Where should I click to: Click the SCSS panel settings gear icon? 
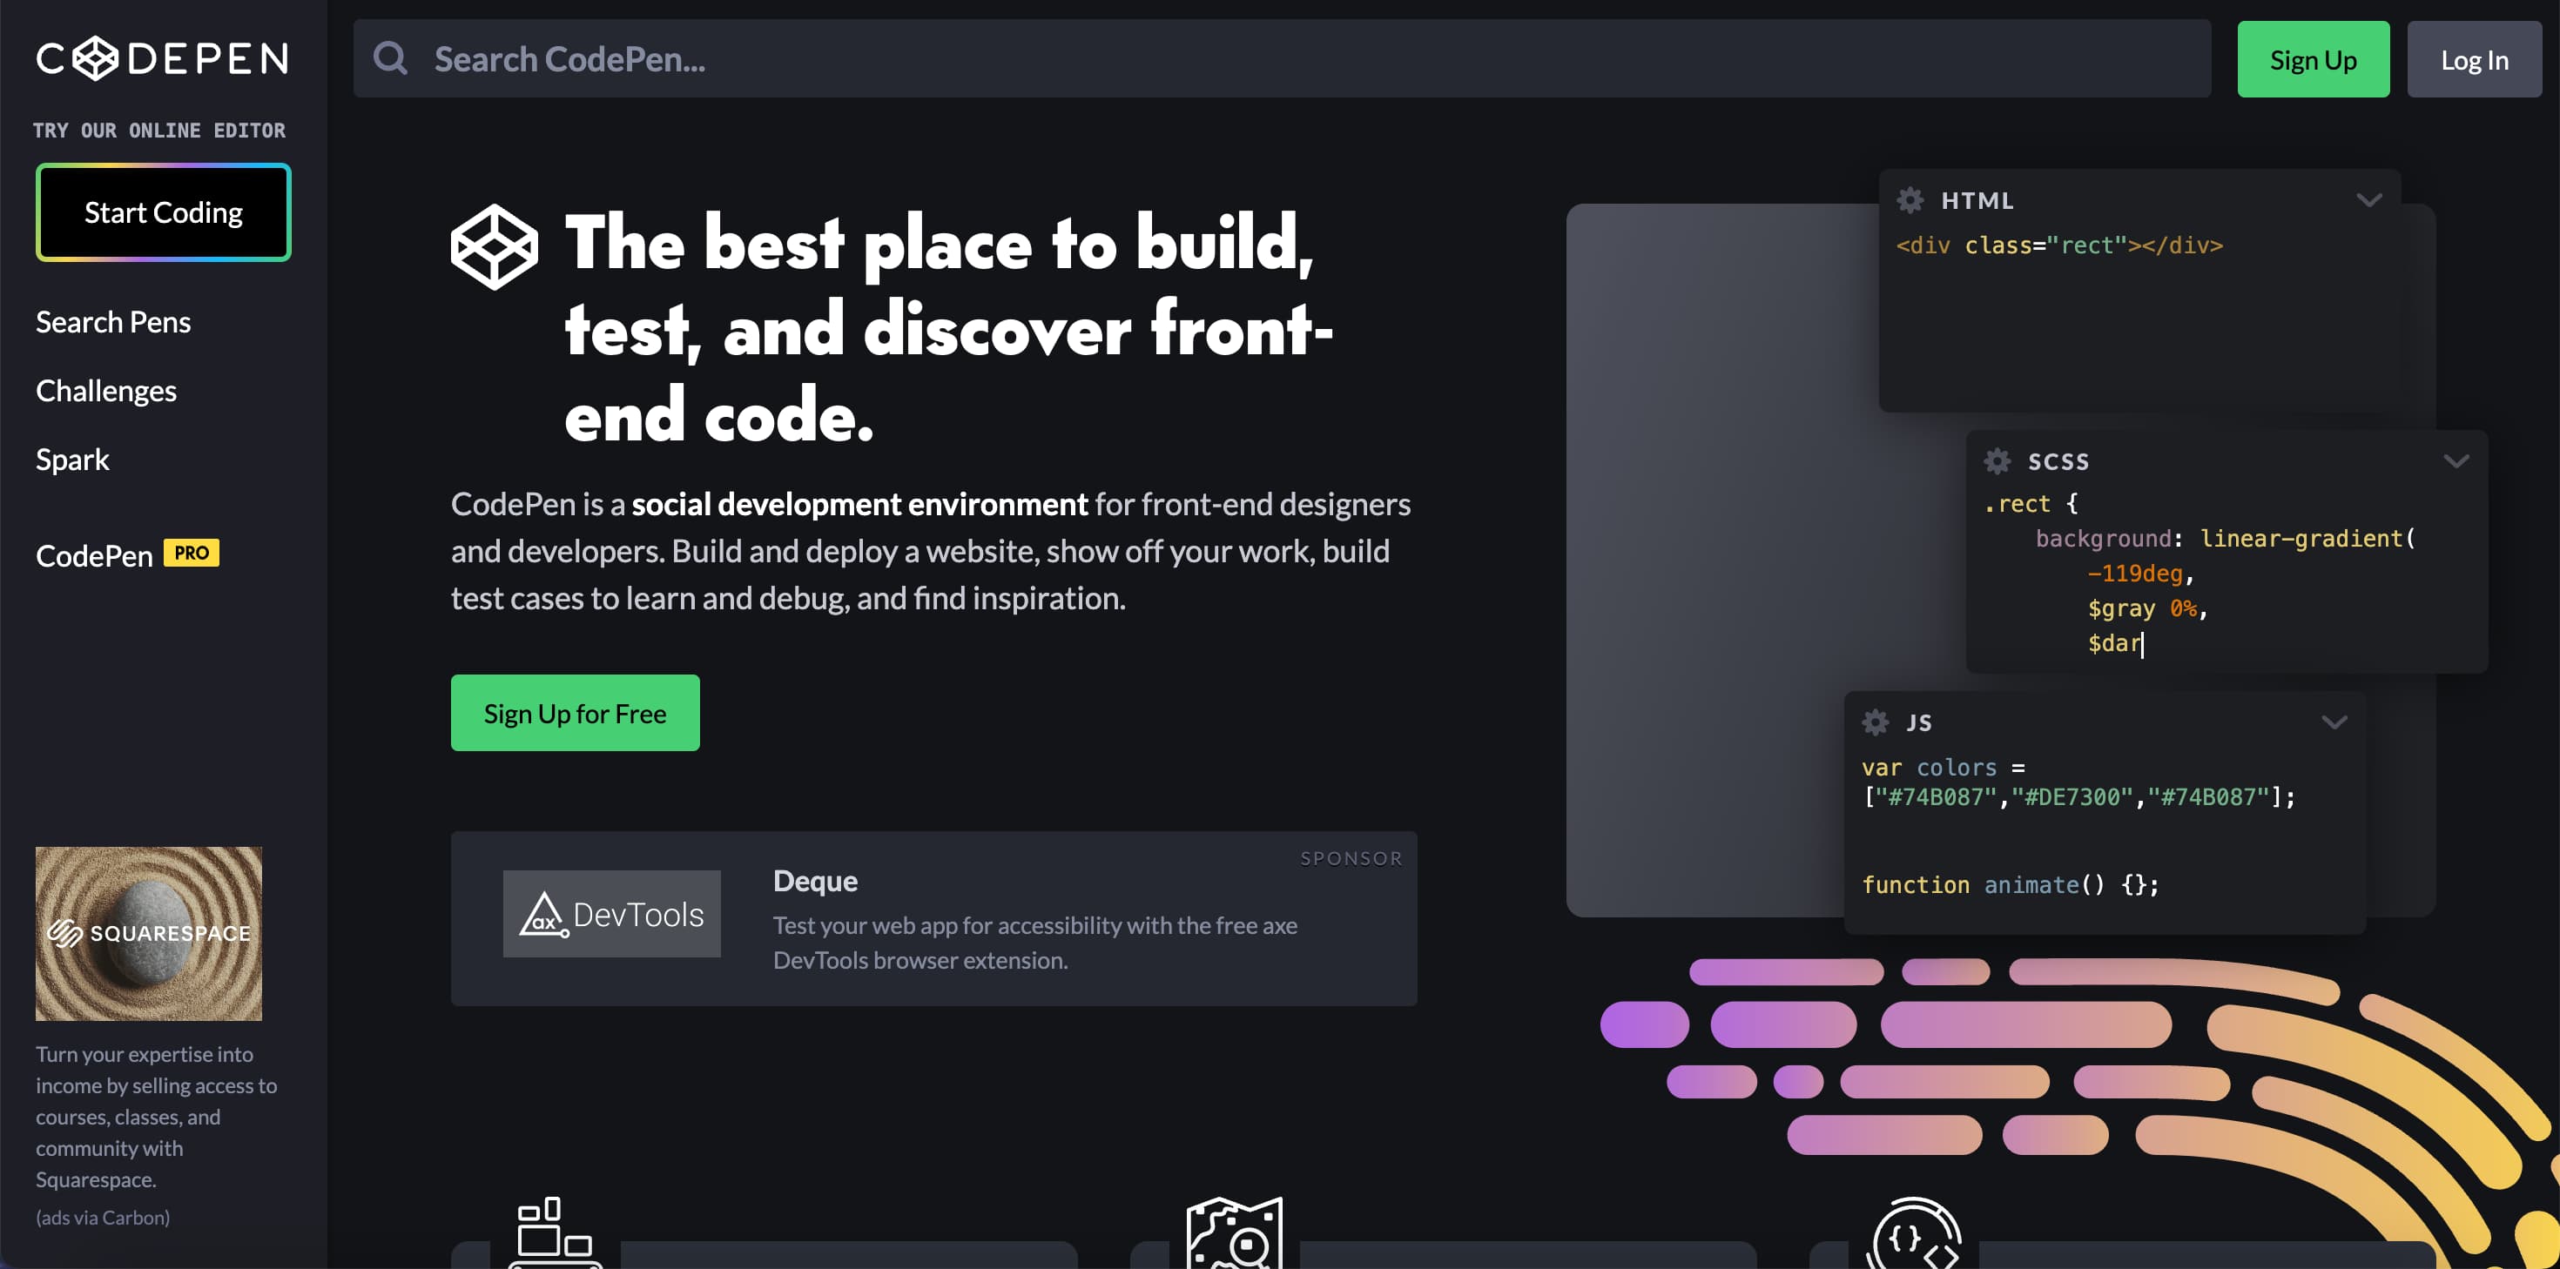1997,460
